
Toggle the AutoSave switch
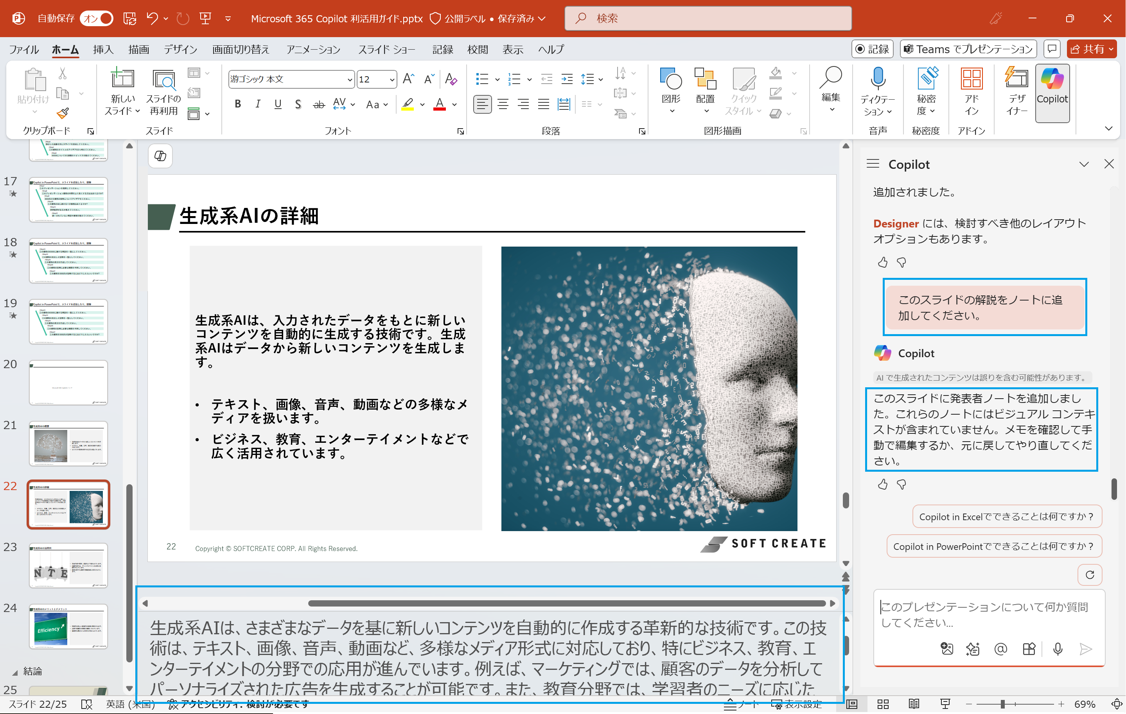(x=96, y=18)
